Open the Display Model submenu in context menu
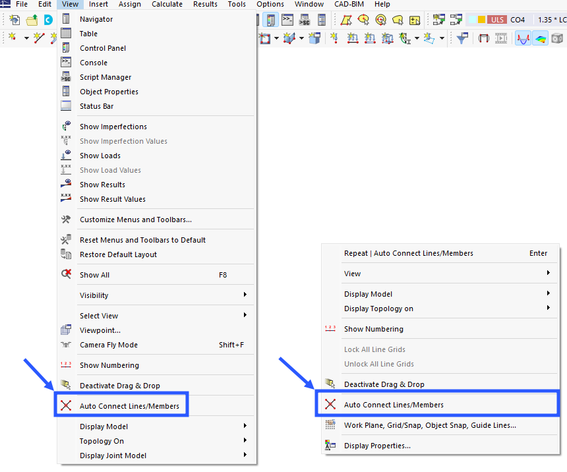Screen dimensions: 567x472 [x=368, y=293]
